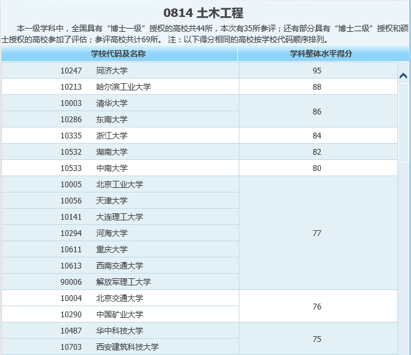
Task: Click the score 82 for 湖南大学
Action: 318,151
